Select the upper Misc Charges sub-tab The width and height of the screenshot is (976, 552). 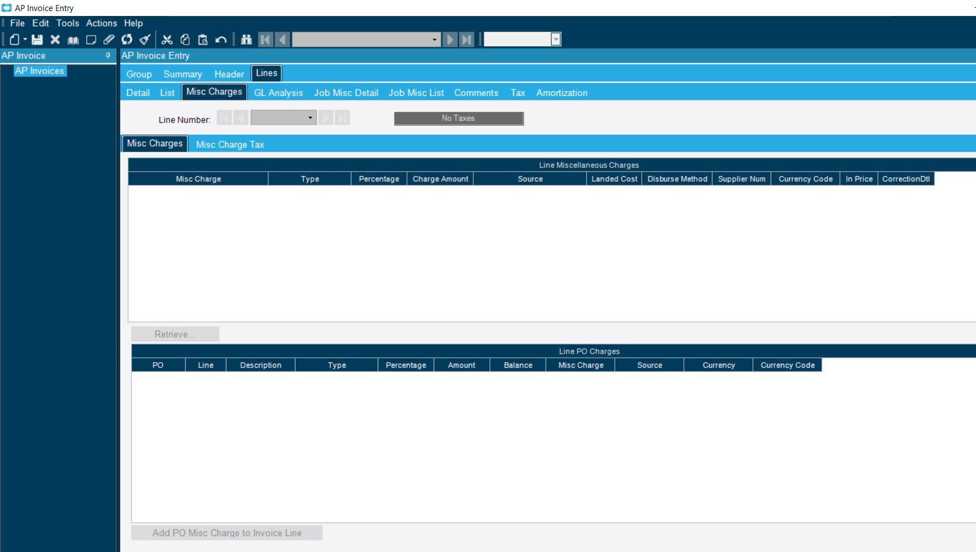[214, 92]
